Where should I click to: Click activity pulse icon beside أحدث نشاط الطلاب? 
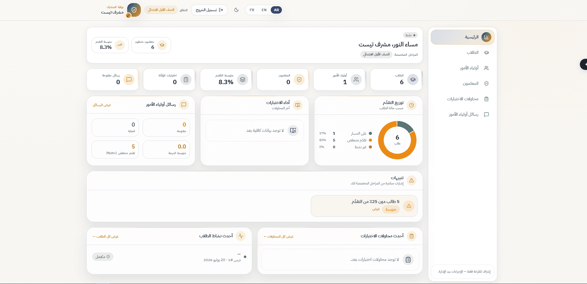(241, 236)
